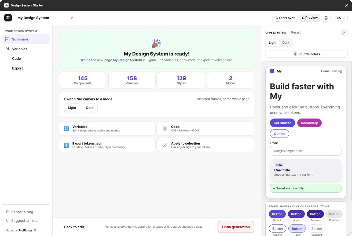Open the Suggest an idea link
Viewport: 352px width, 236px height.
(x=22, y=220)
